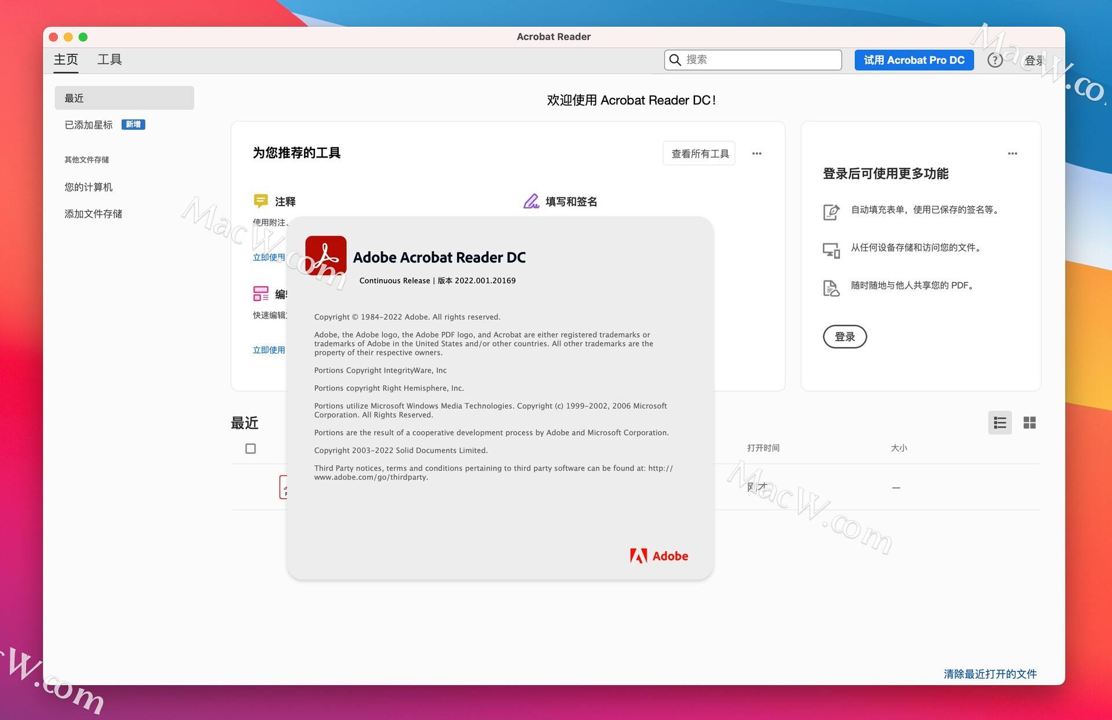
Task: Click the 其他文件存储 sidebar heading
Action: (86, 160)
